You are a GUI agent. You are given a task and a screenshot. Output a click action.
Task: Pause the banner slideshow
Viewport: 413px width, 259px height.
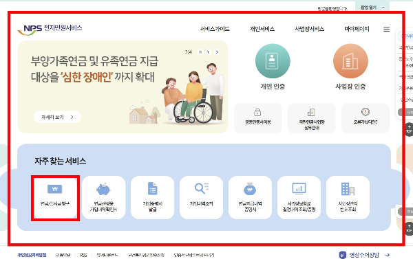click(200, 52)
